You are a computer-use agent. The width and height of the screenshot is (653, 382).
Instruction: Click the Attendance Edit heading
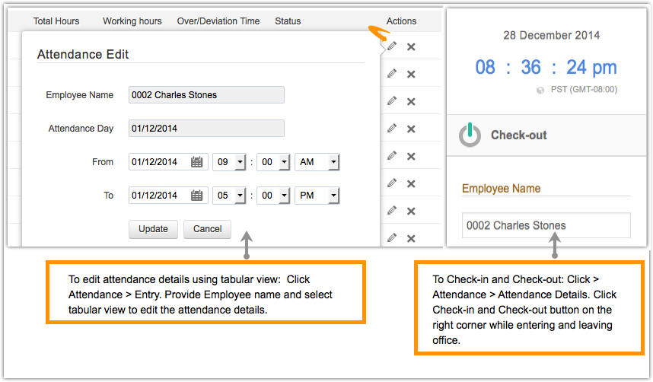pyautogui.click(x=83, y=54)
